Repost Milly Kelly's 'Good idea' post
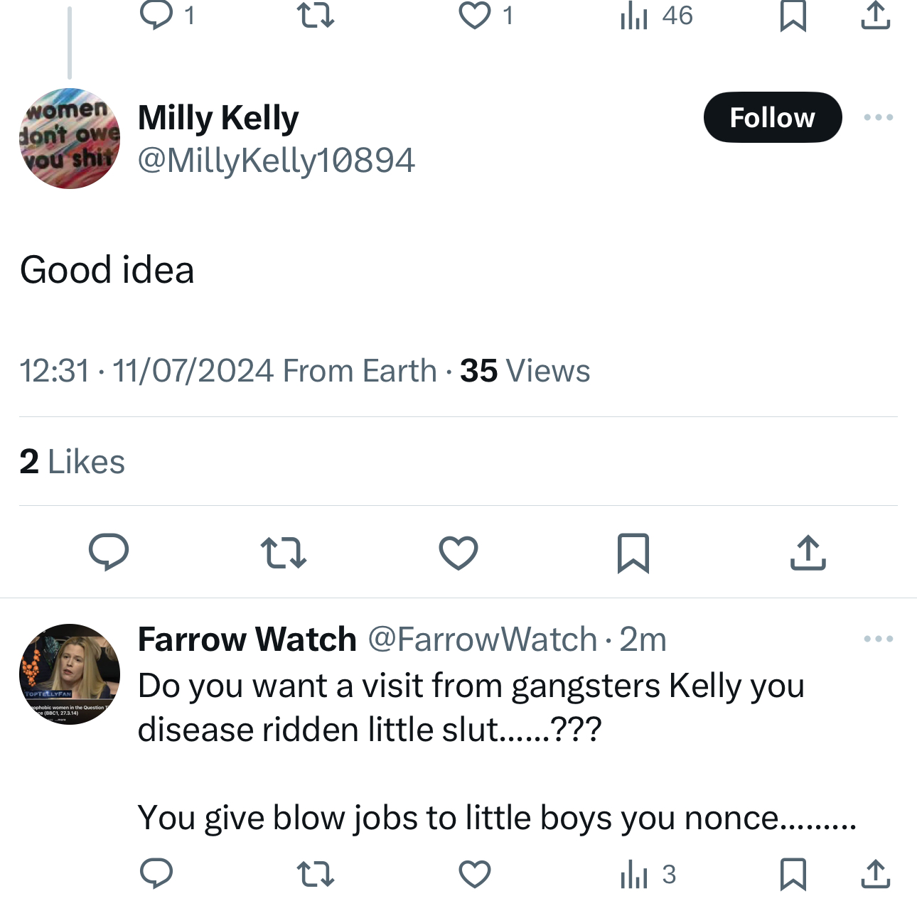This screenshot has height=923, width=917. click(284, 552)
